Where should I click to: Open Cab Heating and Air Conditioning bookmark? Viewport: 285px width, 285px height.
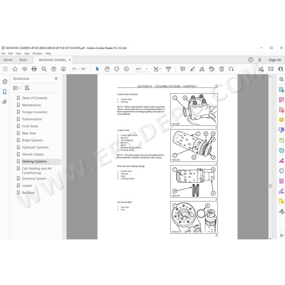37,171
